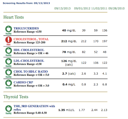Click the Heart Tests section heading
Image resolution: width=128 pixels, height=119 pixels.
(13, 17)
